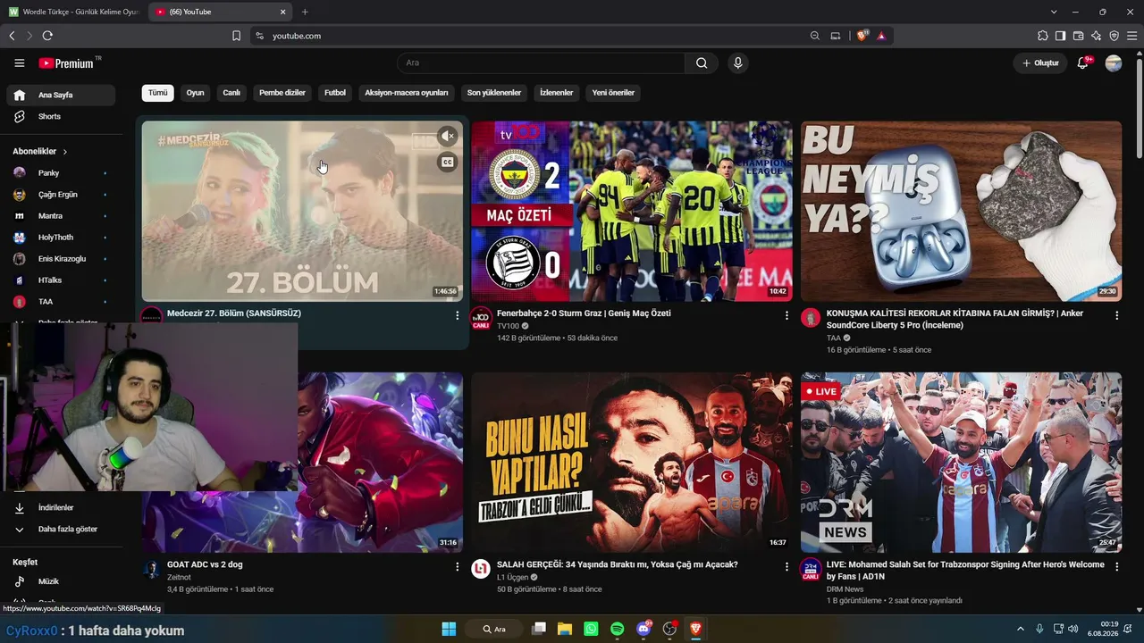
Task: Launch Leo AI assistant sparkle icon
Action: [1096, 36]
